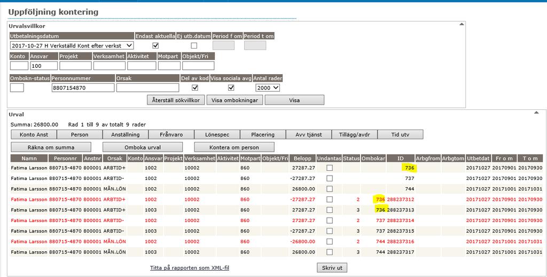Open the Titta på rapporten som XML-fil link
The width and height of the screenshot is (547, 277).
point(190,267)
